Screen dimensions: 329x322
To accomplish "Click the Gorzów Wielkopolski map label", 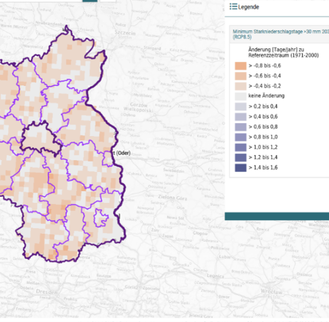I will pyautogui.click(x=139, y=107).
